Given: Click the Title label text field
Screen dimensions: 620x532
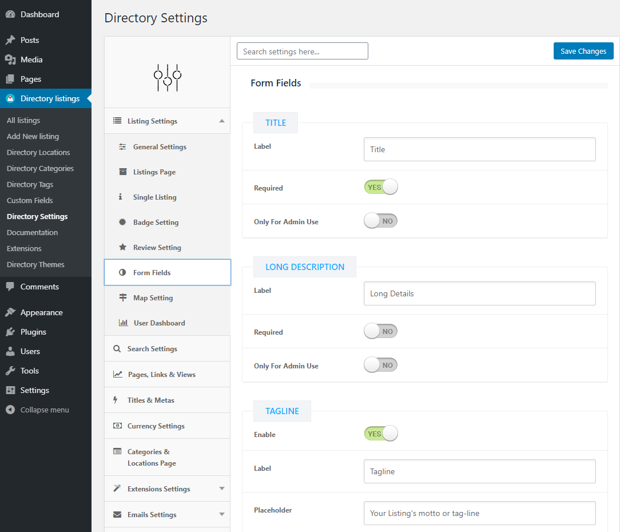Looking at the screenshot, I should pyautogui.click(x=480, y=149).
